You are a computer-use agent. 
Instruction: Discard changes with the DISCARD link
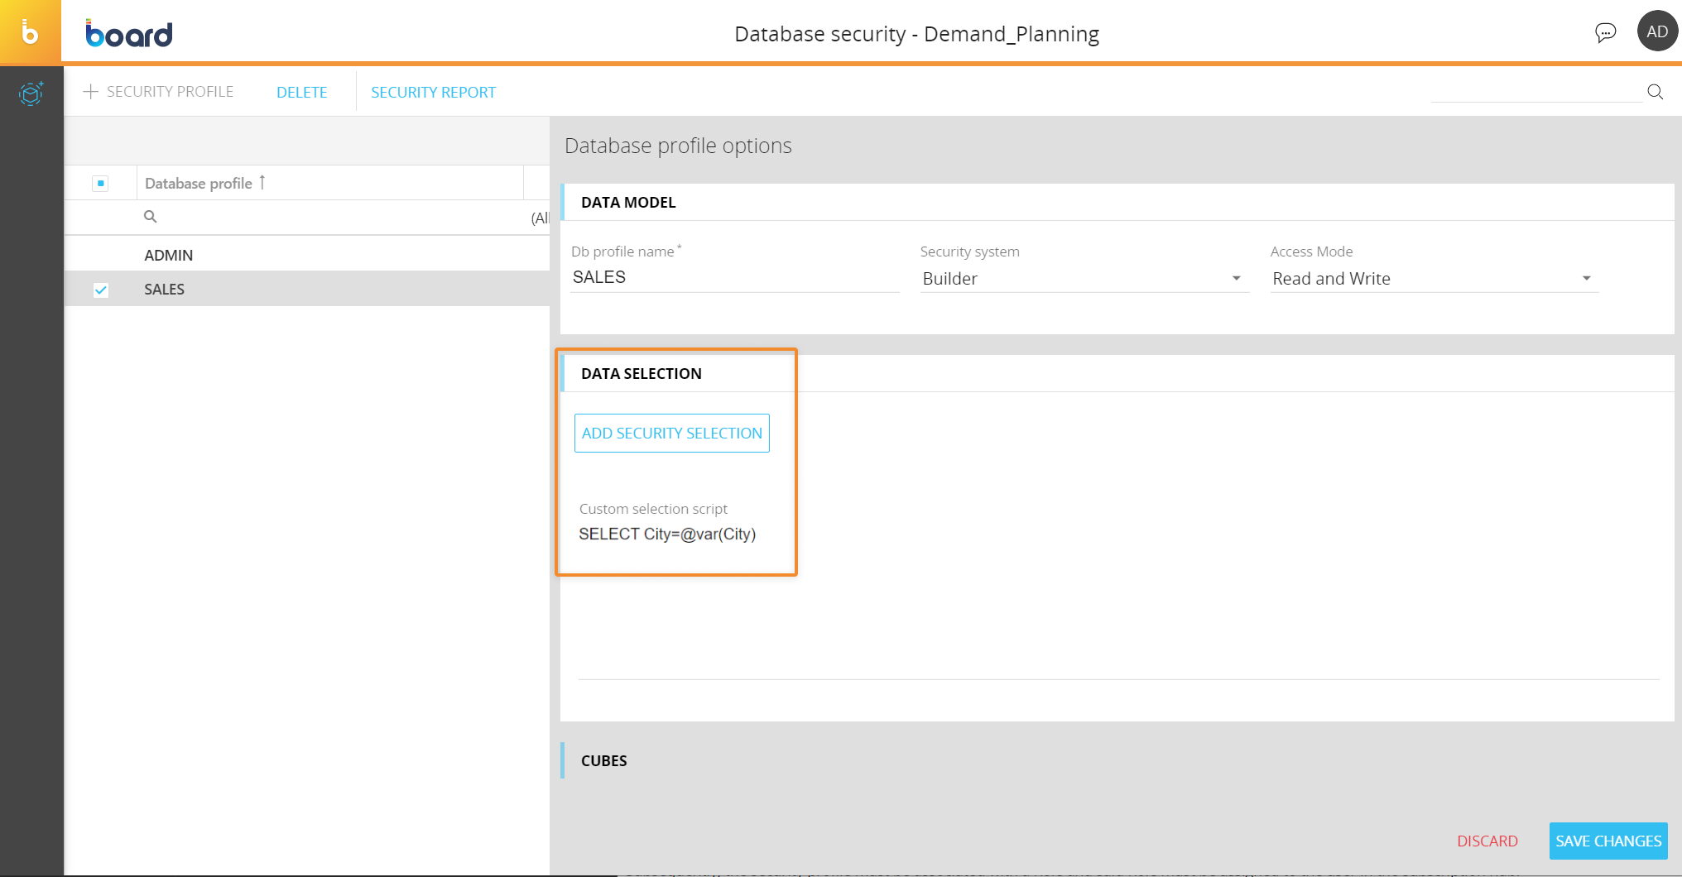(x=1487, y=841)
